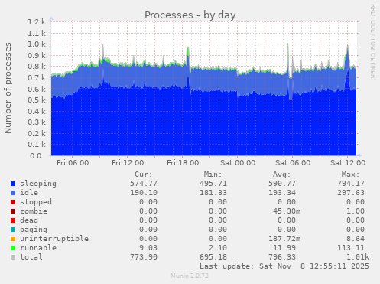380x284 pixels.
Task: Click the '0.5 k' y-axis label
Action: (37, 100)
